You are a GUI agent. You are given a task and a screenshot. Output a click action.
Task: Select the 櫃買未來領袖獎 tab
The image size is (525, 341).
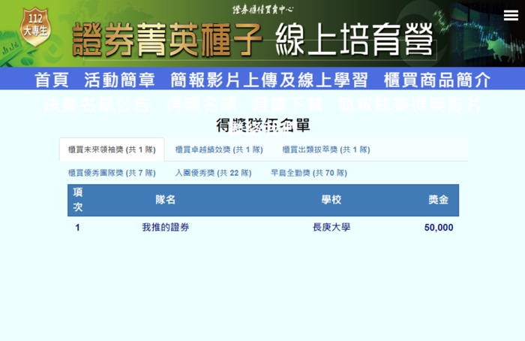[111, 149]
